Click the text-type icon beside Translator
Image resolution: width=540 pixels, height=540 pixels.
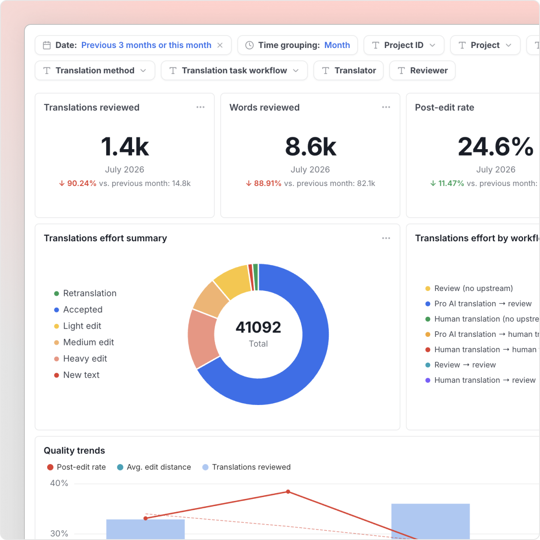(x=326, y=70)
